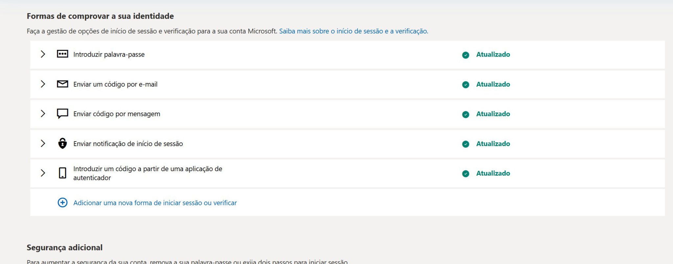
Task: Select 'Enviar notificação de início de sessão' label
Action: [x=128, y=144]
